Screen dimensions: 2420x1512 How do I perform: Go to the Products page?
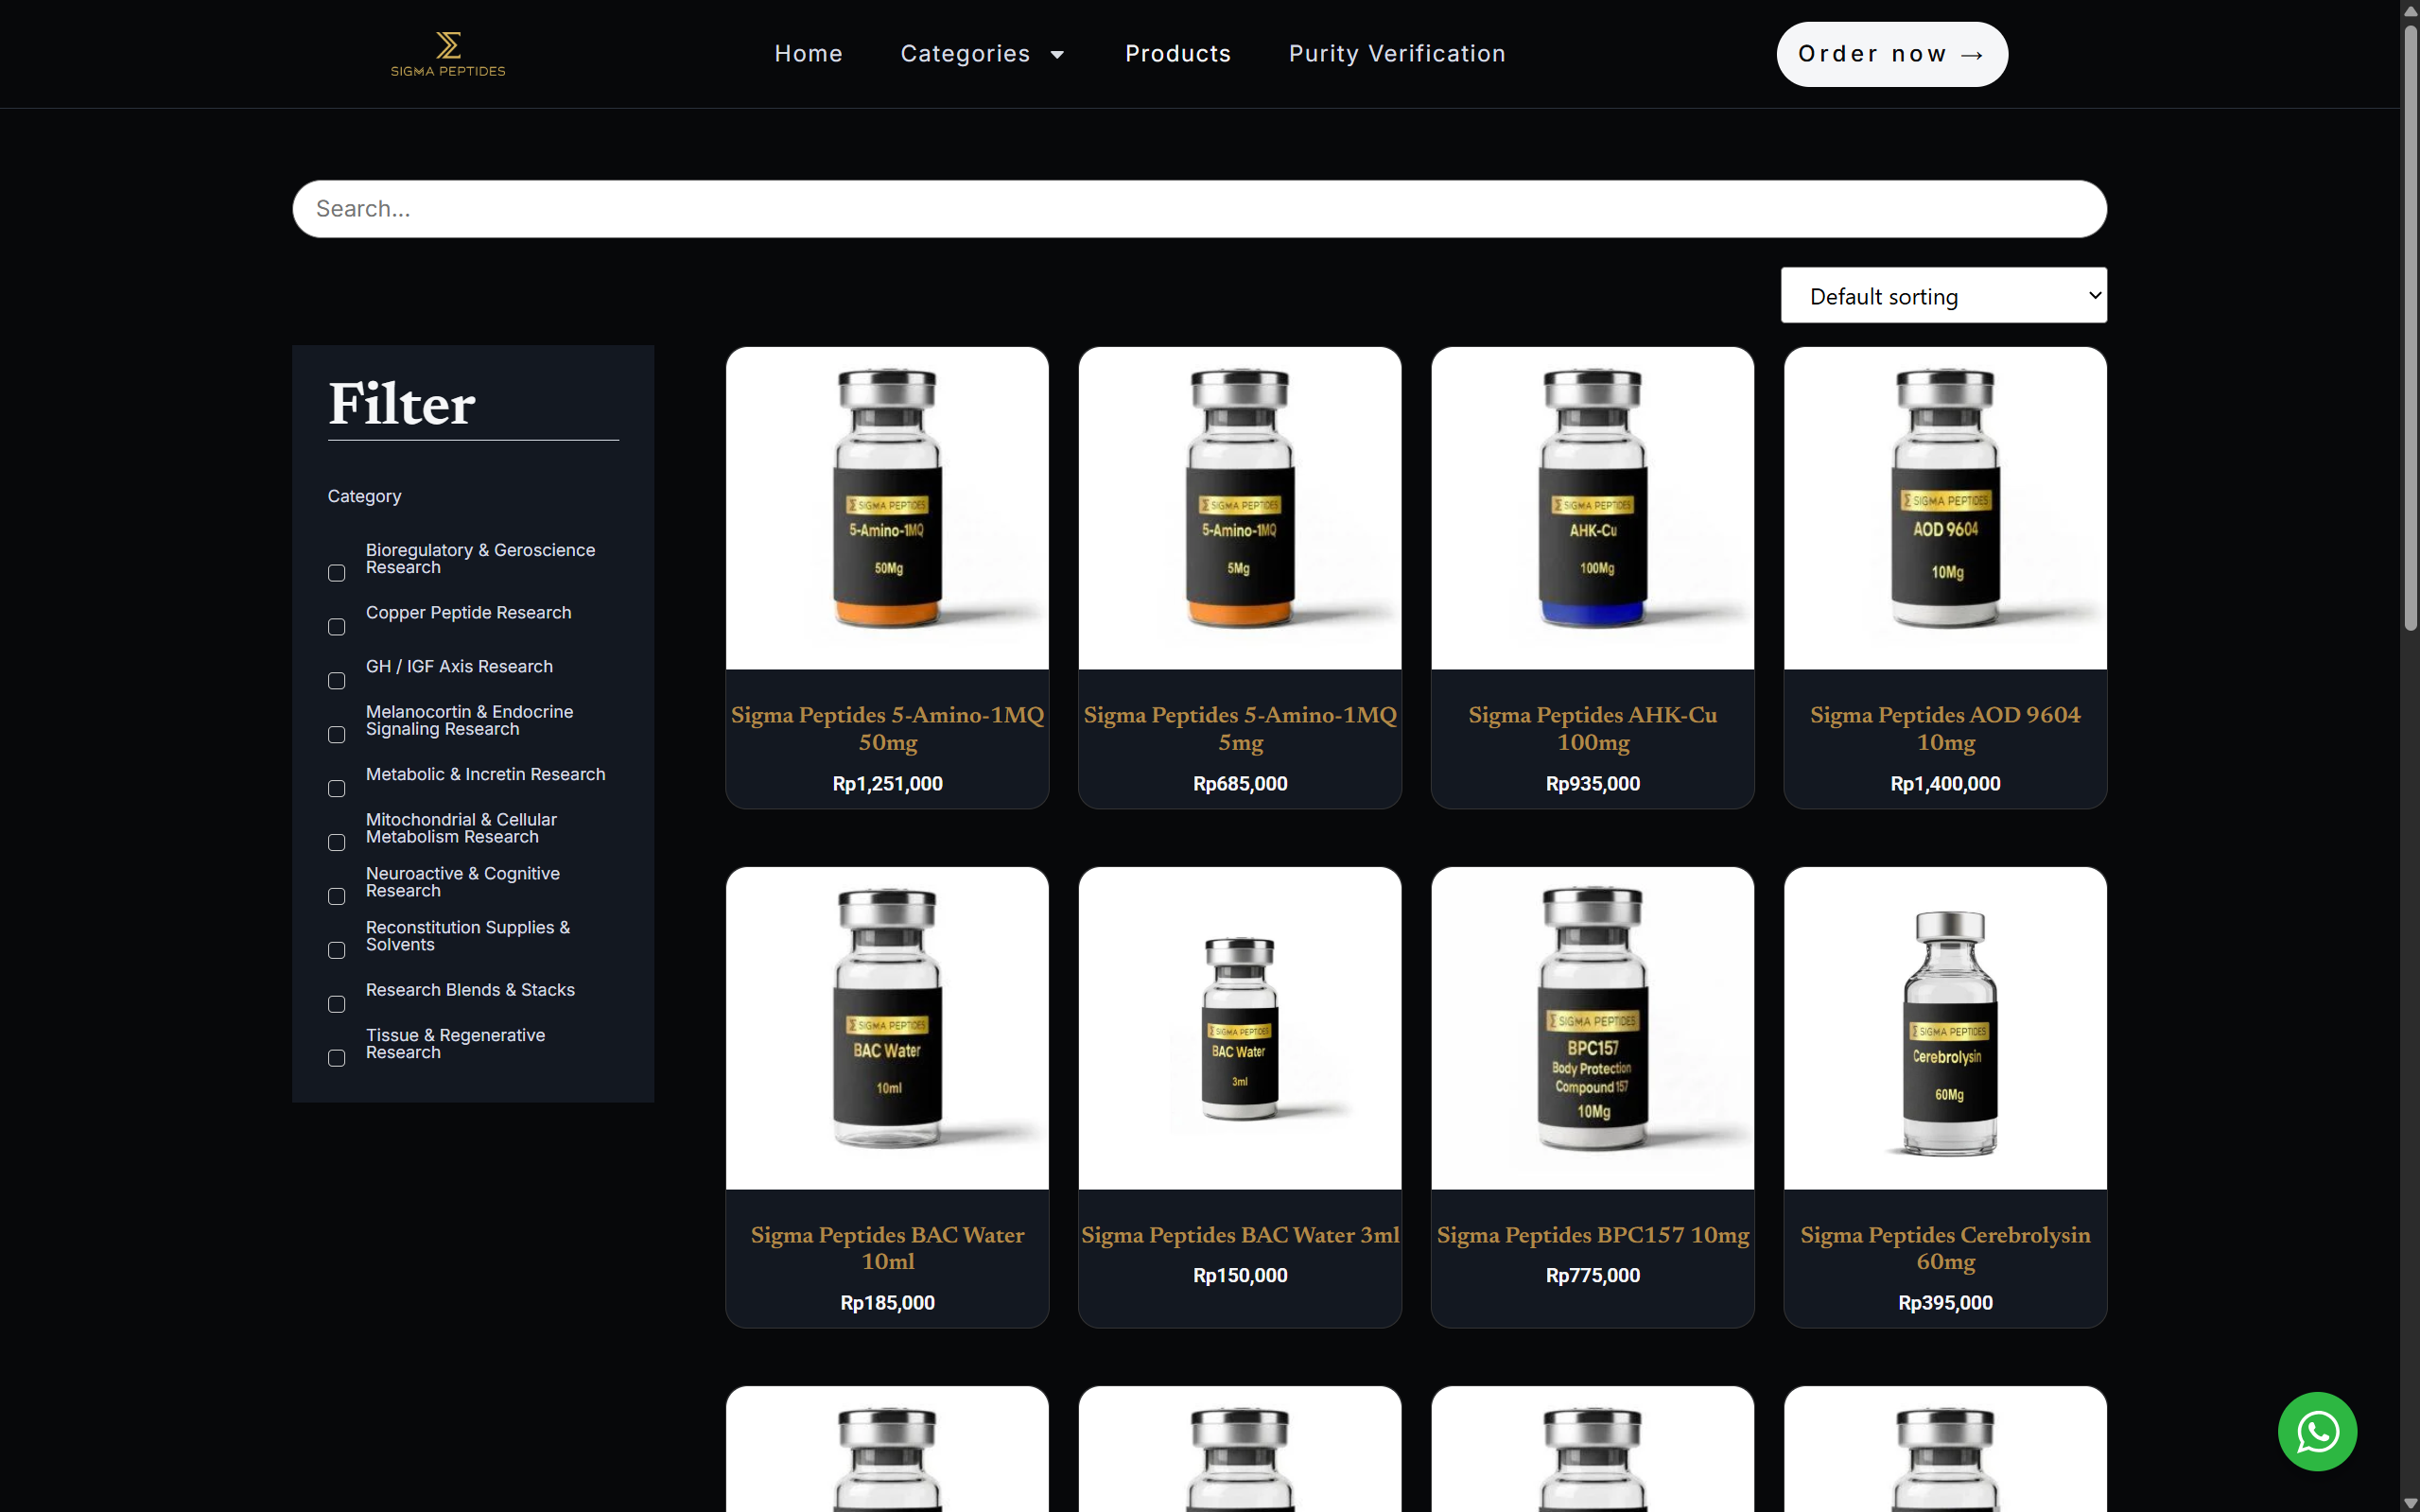coord(1178,54)
